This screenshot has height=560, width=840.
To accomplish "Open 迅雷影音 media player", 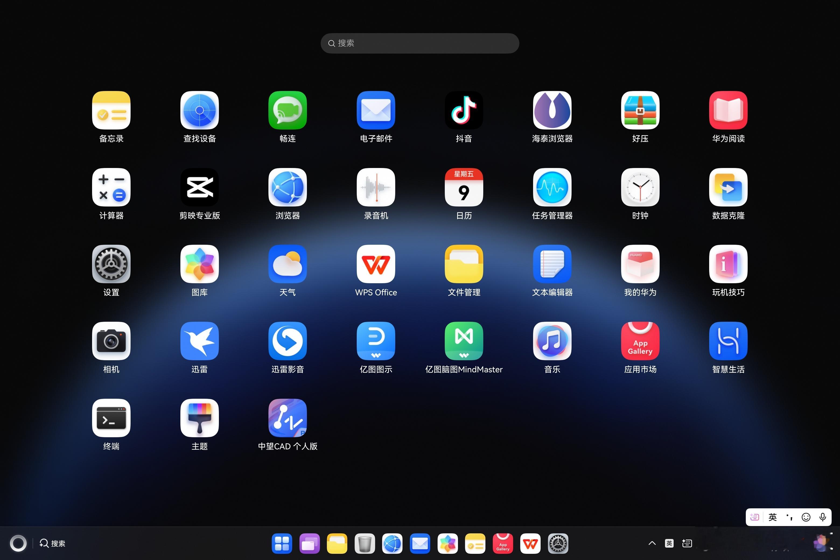I will point(288,341).
